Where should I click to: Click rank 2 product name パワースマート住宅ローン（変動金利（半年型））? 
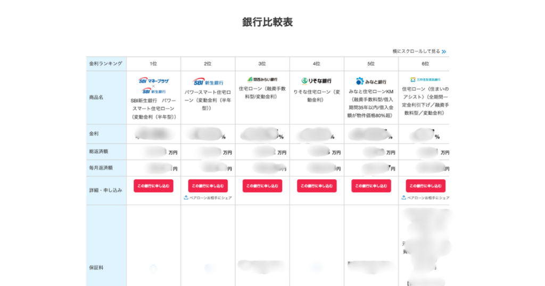pyautogui.click(x=208, y=100)
